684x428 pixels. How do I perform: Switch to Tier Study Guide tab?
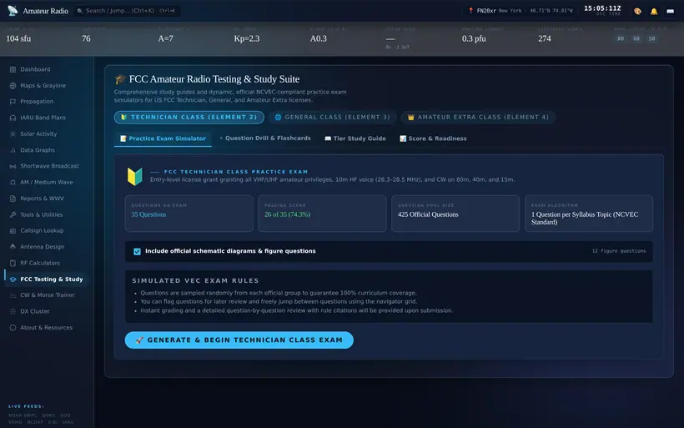pos(355,138)
